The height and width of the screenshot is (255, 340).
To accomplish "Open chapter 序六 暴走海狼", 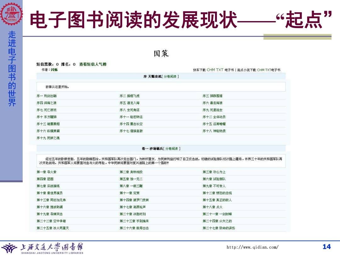I will (x=212, y=103).
